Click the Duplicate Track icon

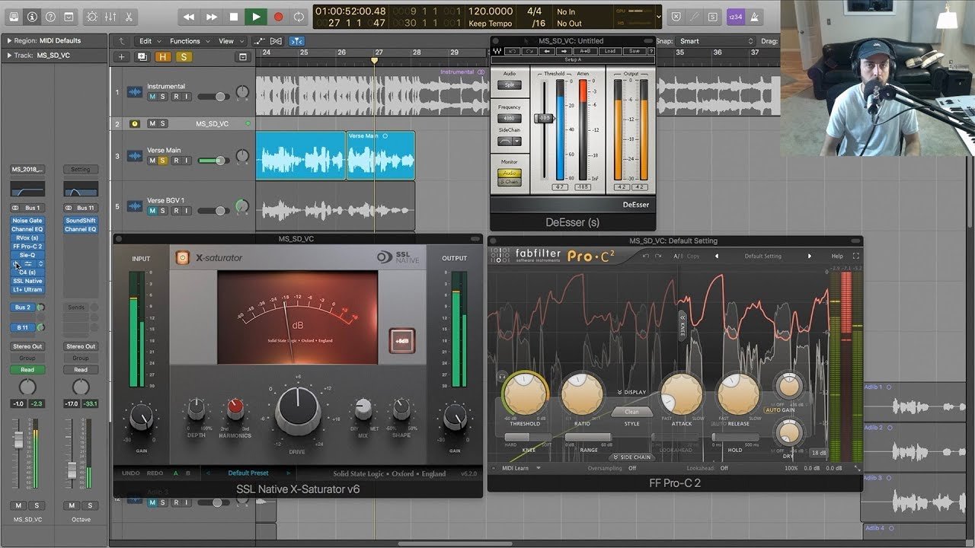142,57
